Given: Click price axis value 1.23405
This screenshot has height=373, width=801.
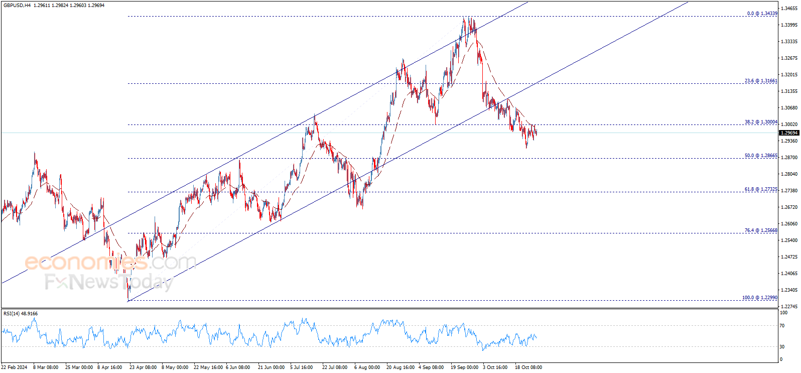Looking at the screenshot, I should pyautogui.click(x=789, y=290).
